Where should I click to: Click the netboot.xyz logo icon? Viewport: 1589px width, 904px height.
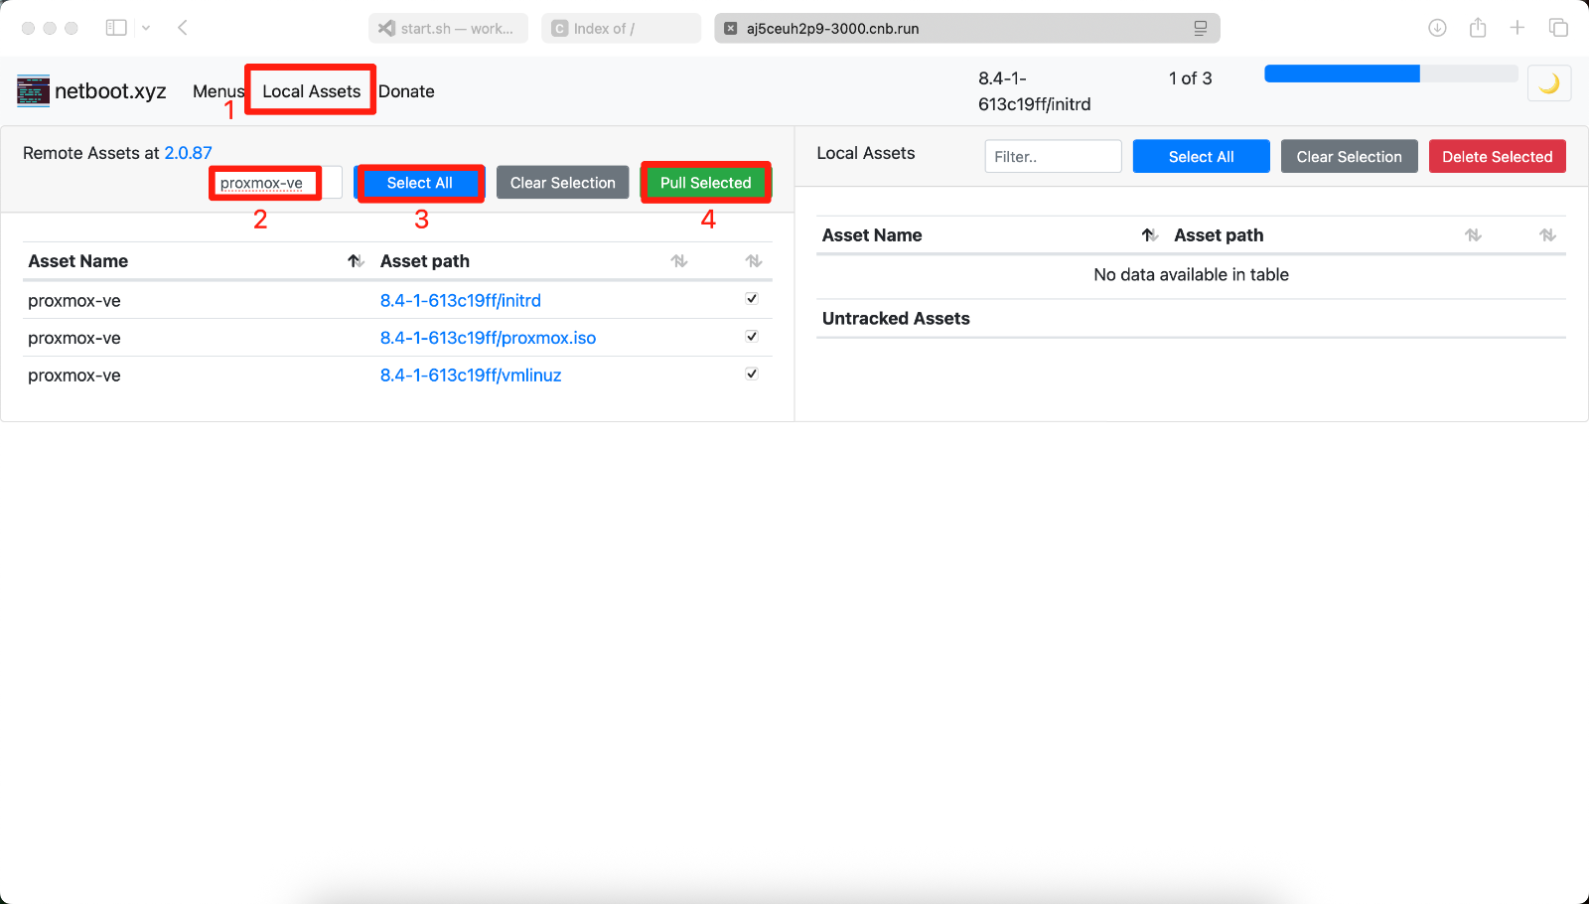click(33, 90)
